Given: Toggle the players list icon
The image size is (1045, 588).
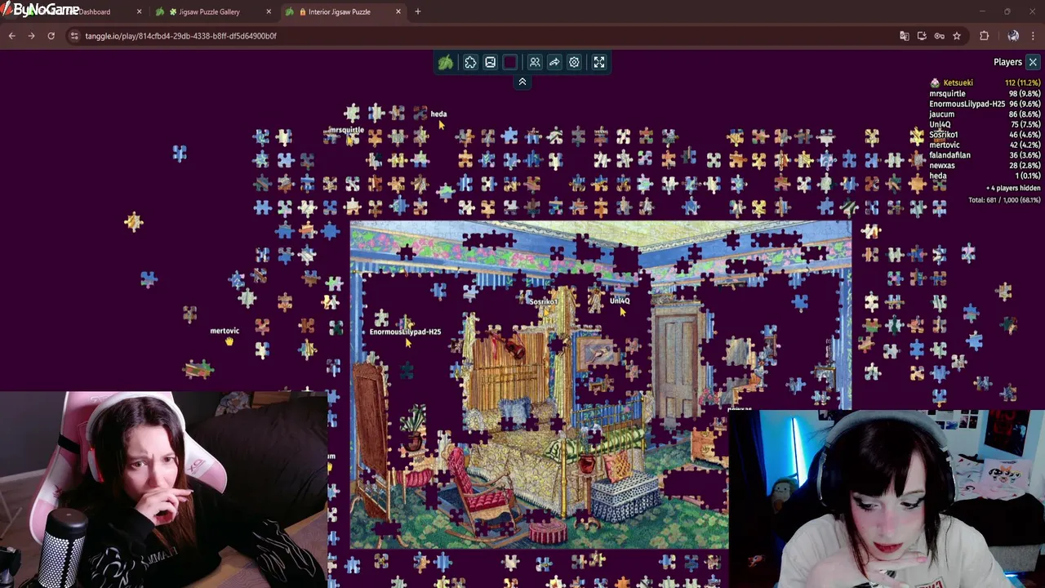Looking at the screenshot, I should point(535,62).
